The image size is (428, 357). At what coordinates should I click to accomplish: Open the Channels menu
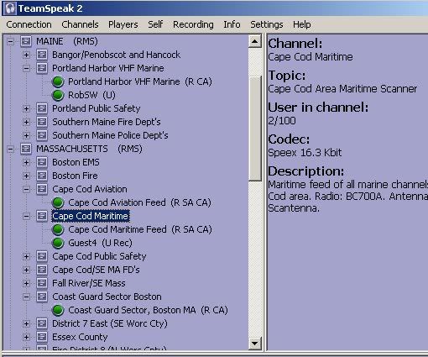click(x=80, y=24)
